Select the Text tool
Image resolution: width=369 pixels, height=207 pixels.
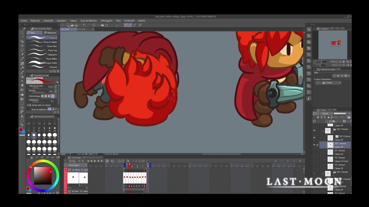pyautogui.click(x=22, y=116)
